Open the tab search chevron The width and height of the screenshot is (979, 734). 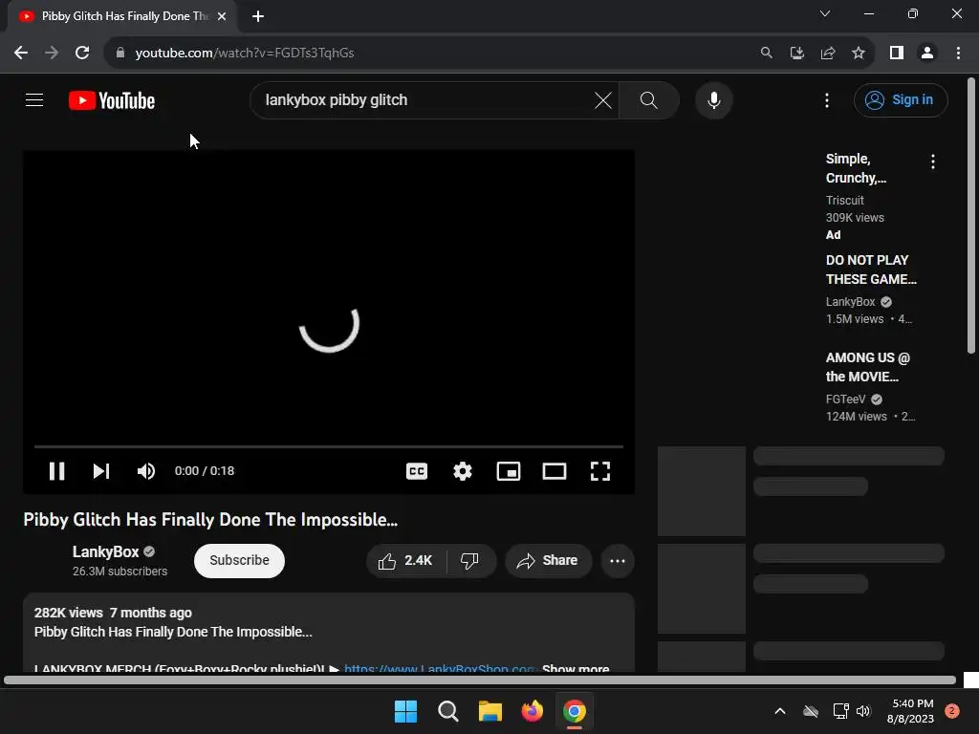click(x=825, y=13)
